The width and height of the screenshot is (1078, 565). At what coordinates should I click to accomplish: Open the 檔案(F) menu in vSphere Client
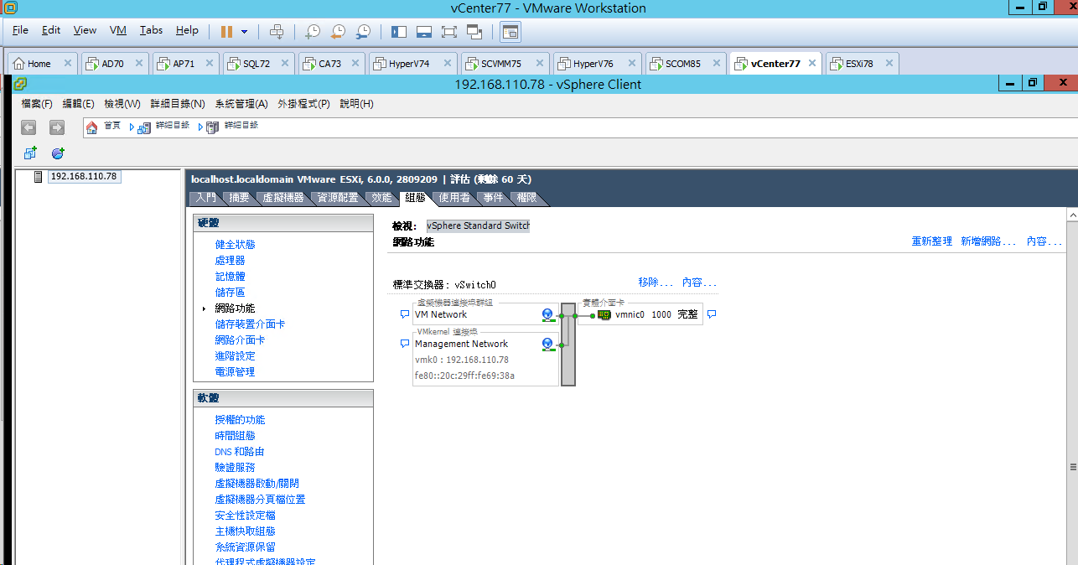pos(37,104)
